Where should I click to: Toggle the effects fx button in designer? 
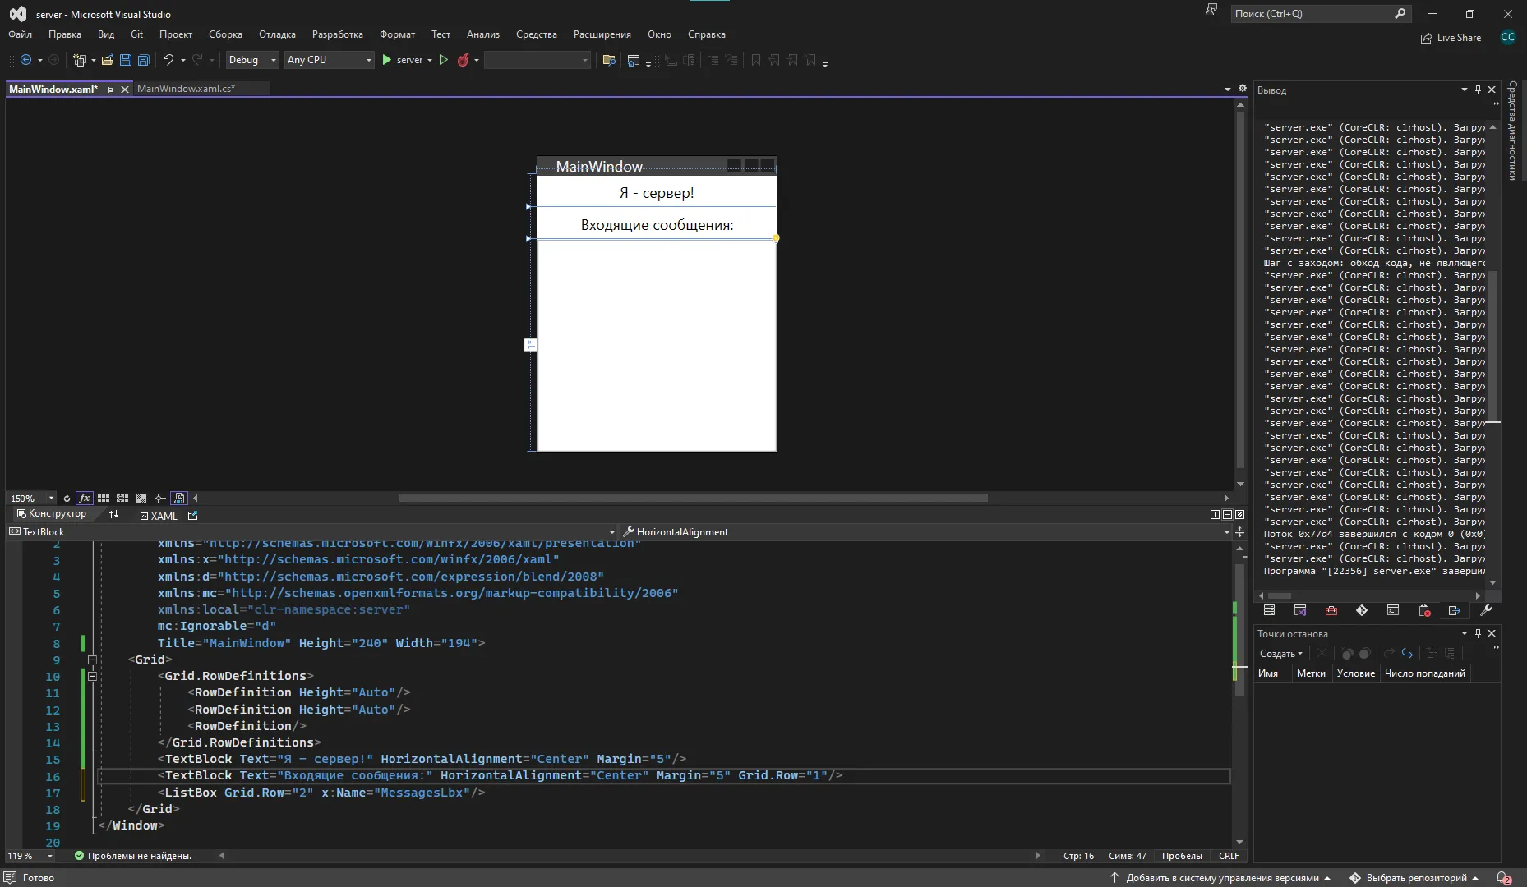[x=84, y=499]
